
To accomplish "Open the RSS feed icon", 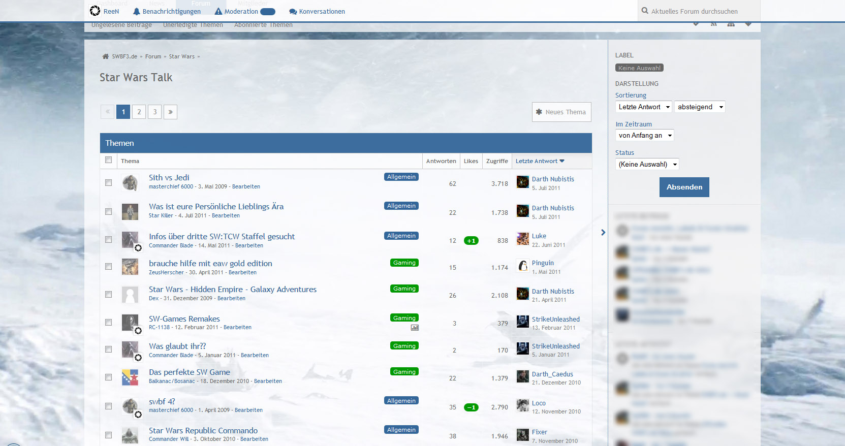I will 713,24.
